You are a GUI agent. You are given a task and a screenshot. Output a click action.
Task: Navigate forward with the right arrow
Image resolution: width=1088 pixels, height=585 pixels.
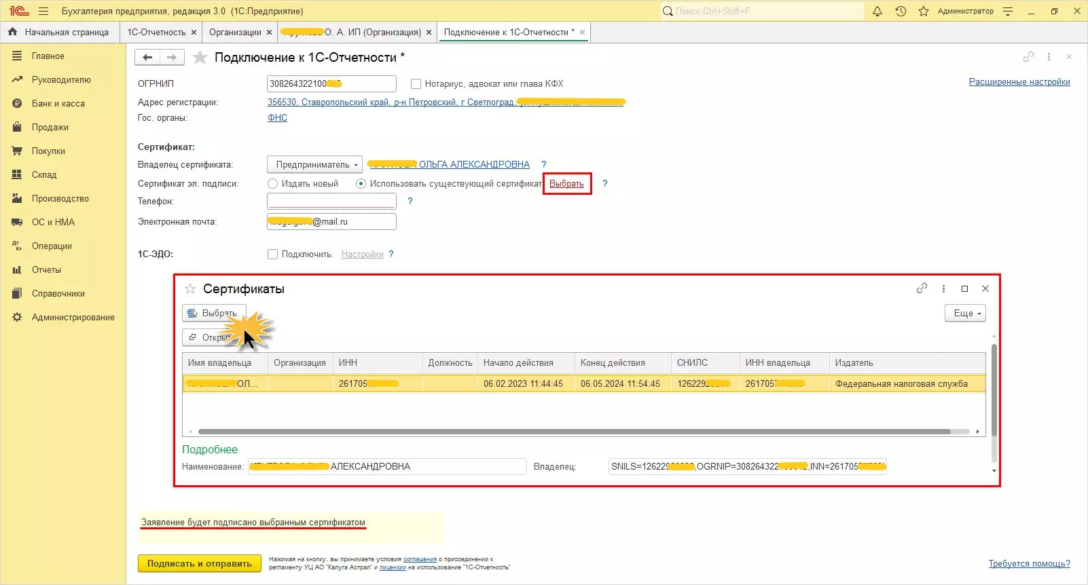click(x=172, y=58)
